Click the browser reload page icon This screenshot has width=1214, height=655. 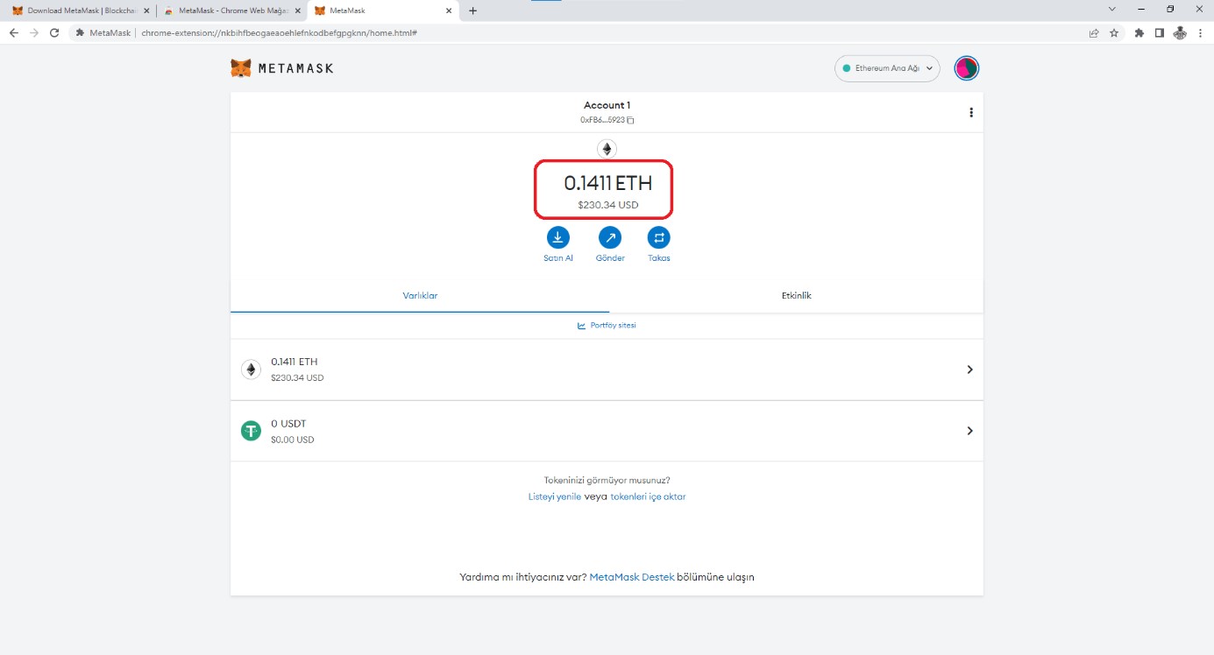54,32
